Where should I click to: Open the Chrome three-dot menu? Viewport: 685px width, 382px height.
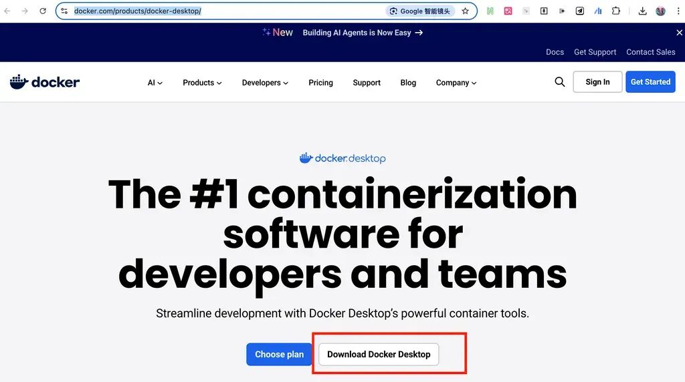click(678, 11)
